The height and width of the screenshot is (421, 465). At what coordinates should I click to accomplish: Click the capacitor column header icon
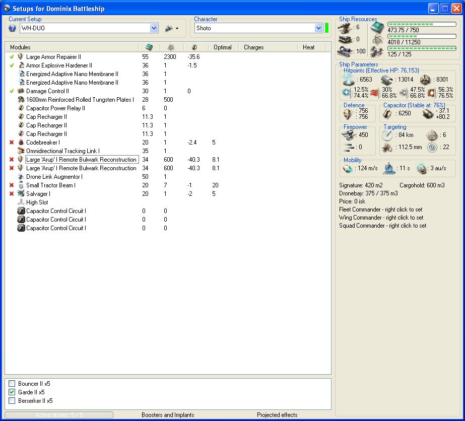(194, 47)
